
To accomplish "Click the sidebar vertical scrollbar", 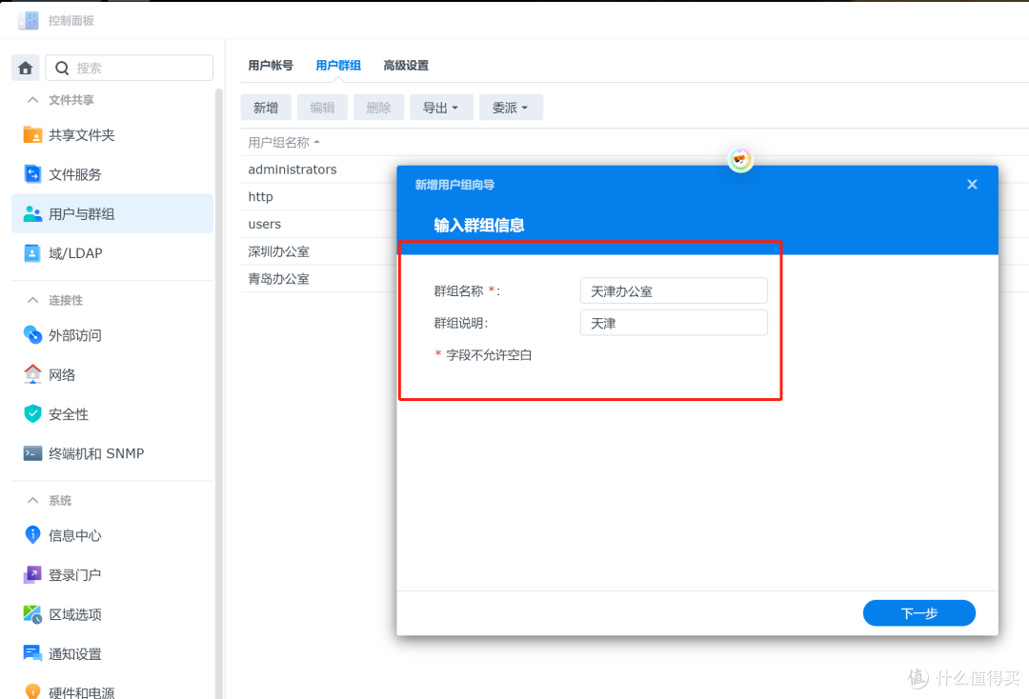I will (x=219, y=393).
